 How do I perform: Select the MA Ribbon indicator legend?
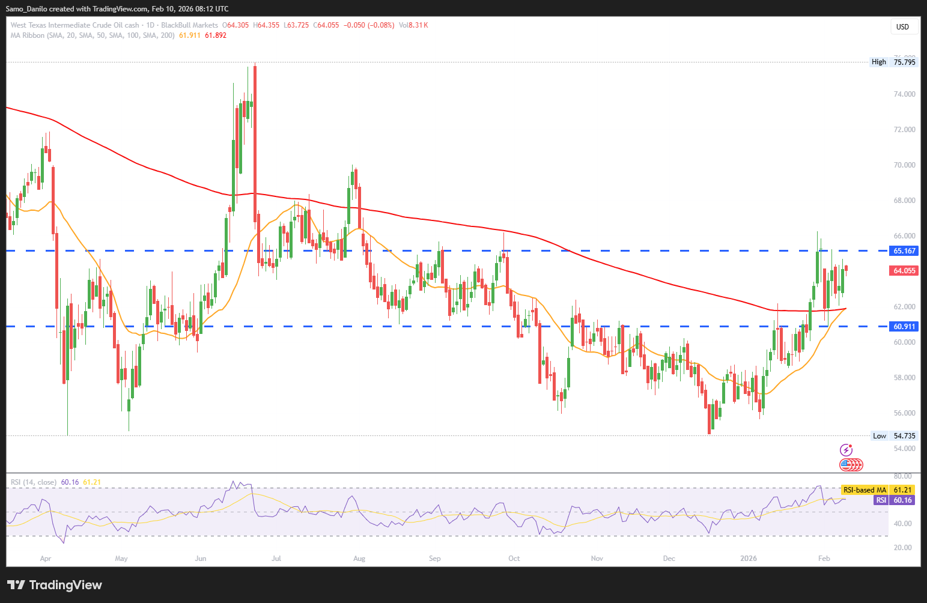93,35
